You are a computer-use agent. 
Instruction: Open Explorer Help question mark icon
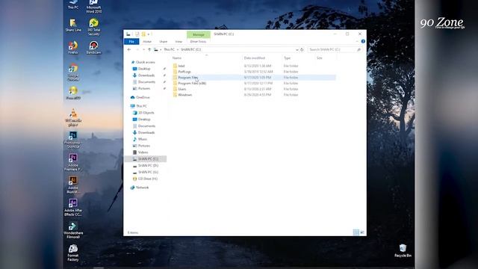click(x=363, y=41)
